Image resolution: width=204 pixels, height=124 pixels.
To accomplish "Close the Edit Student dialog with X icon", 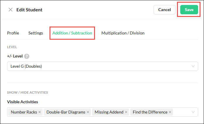I will coord(11,10).
